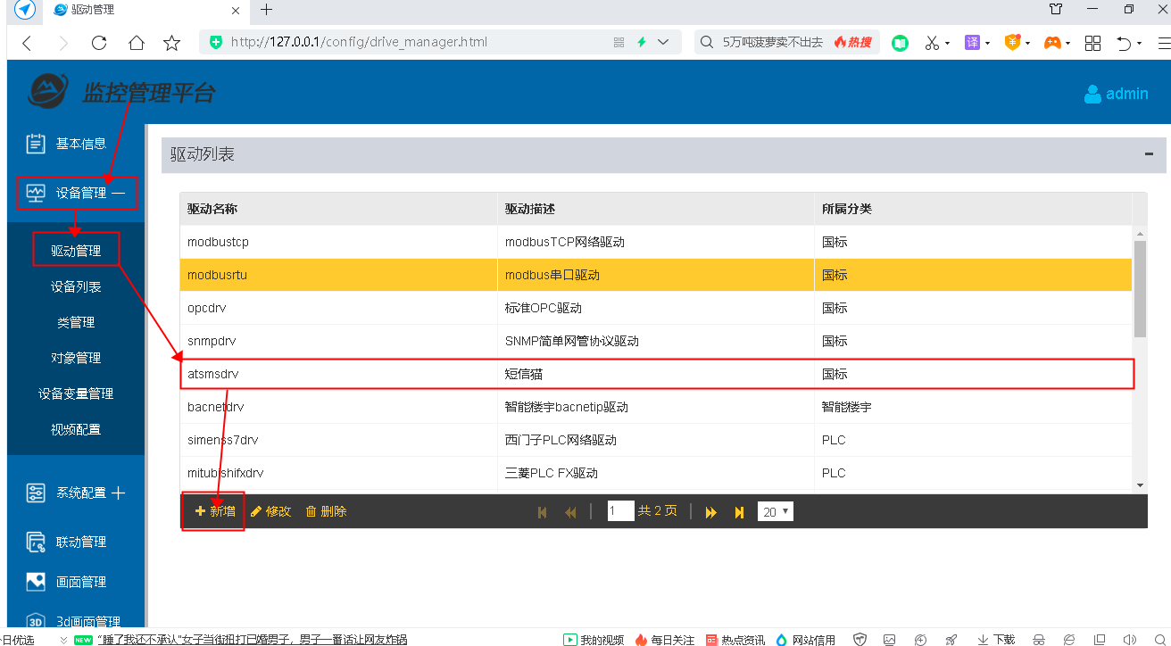Go to last page of driver list
1171x646 pixels.
(x=739, y=512)
